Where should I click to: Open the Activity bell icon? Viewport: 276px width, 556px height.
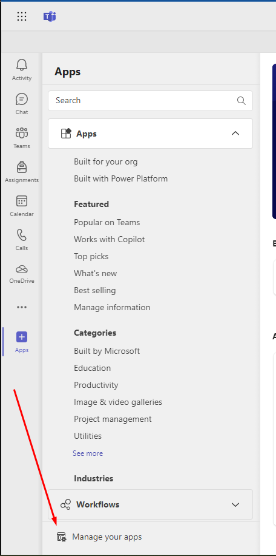click(x=22, y=65)
